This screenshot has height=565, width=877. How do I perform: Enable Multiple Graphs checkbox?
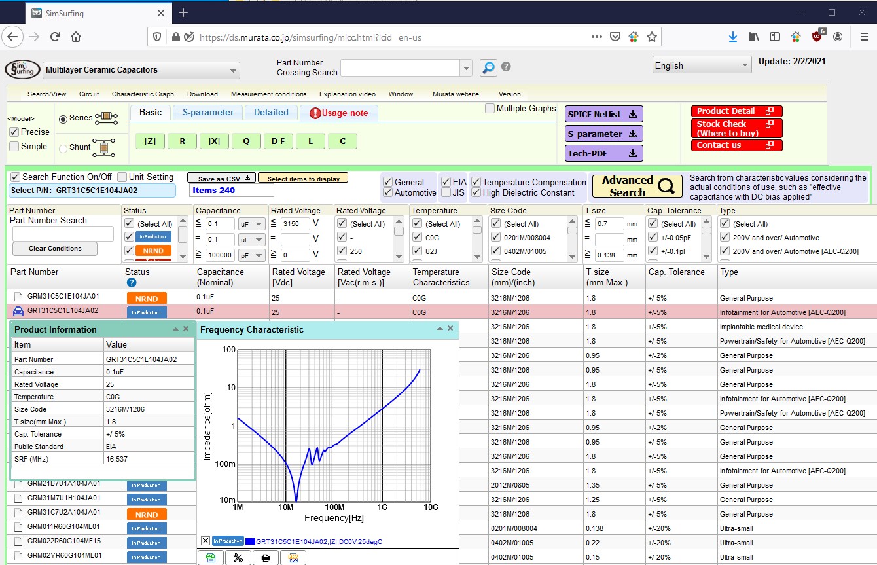[490, 108]
